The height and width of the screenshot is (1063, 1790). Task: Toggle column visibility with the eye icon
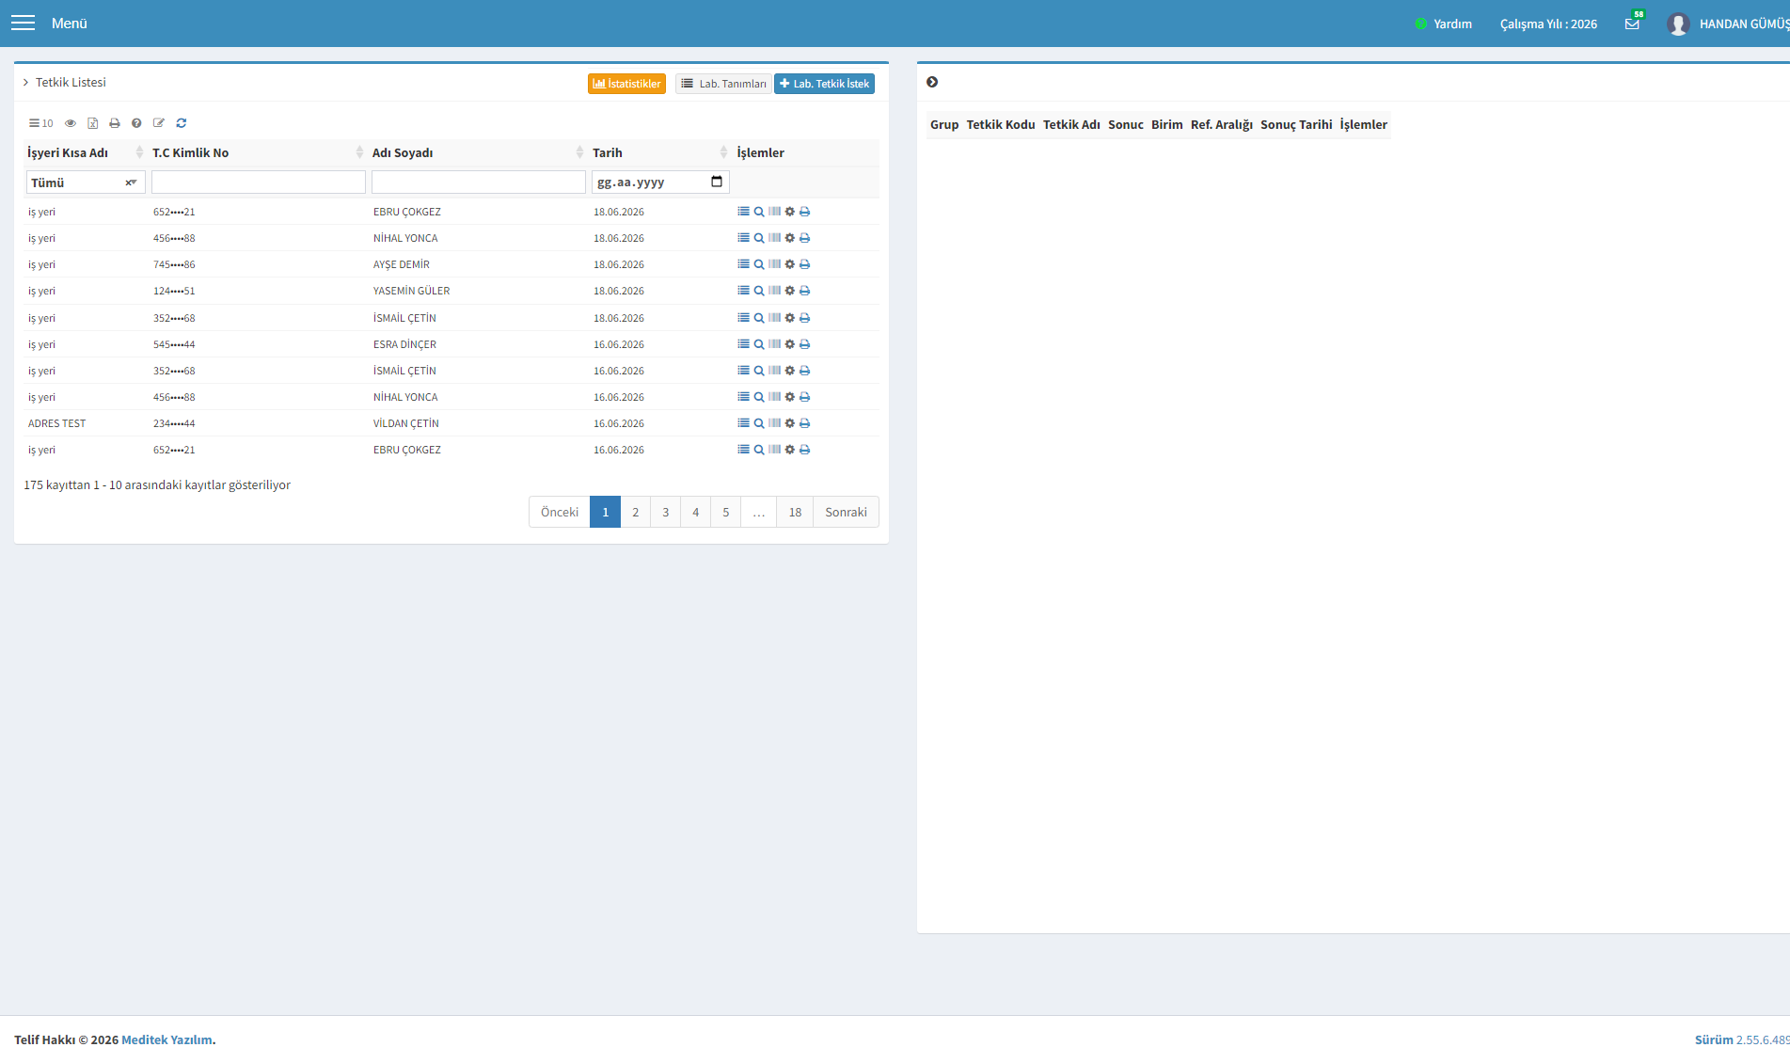pos(71,123)
